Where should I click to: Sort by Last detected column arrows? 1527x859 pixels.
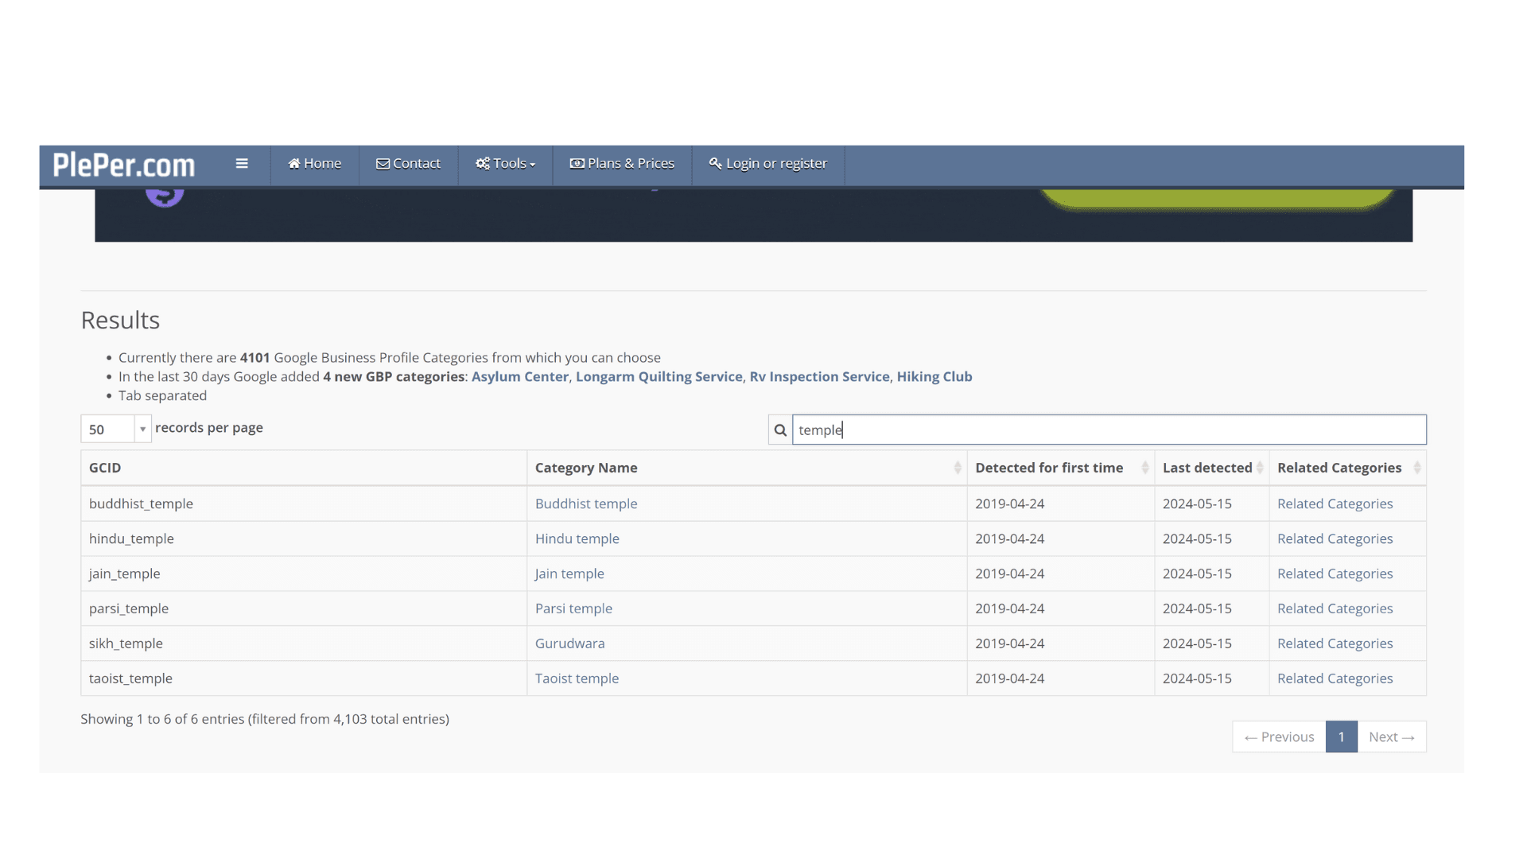[1259, 468]
